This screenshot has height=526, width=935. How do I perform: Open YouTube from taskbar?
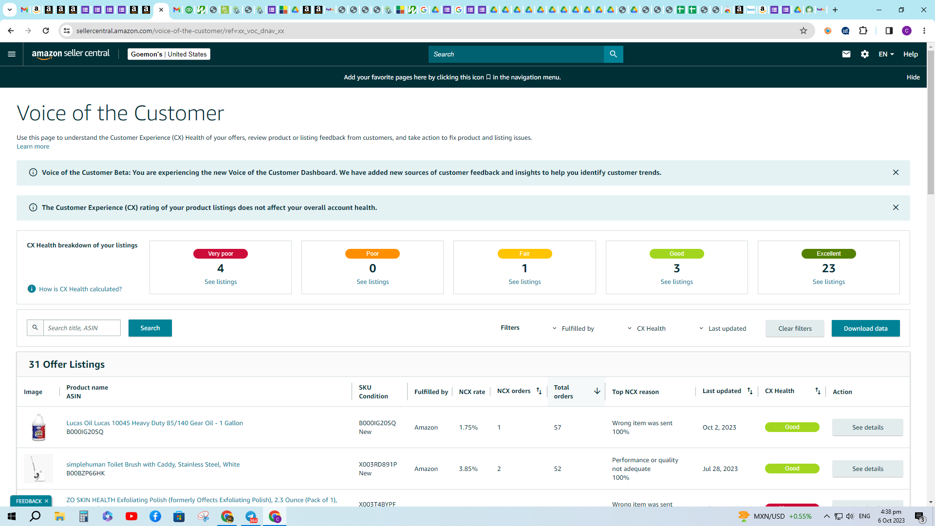tap(131, 516)
